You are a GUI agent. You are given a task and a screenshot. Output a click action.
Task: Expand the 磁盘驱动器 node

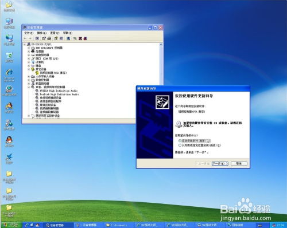point(29,55)
